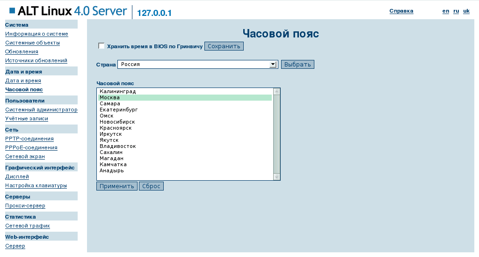Image resolution: width=479 pixels, height=257 pixels.
Task: Select Калининград in the timezone list
Action: coord(117,91)
